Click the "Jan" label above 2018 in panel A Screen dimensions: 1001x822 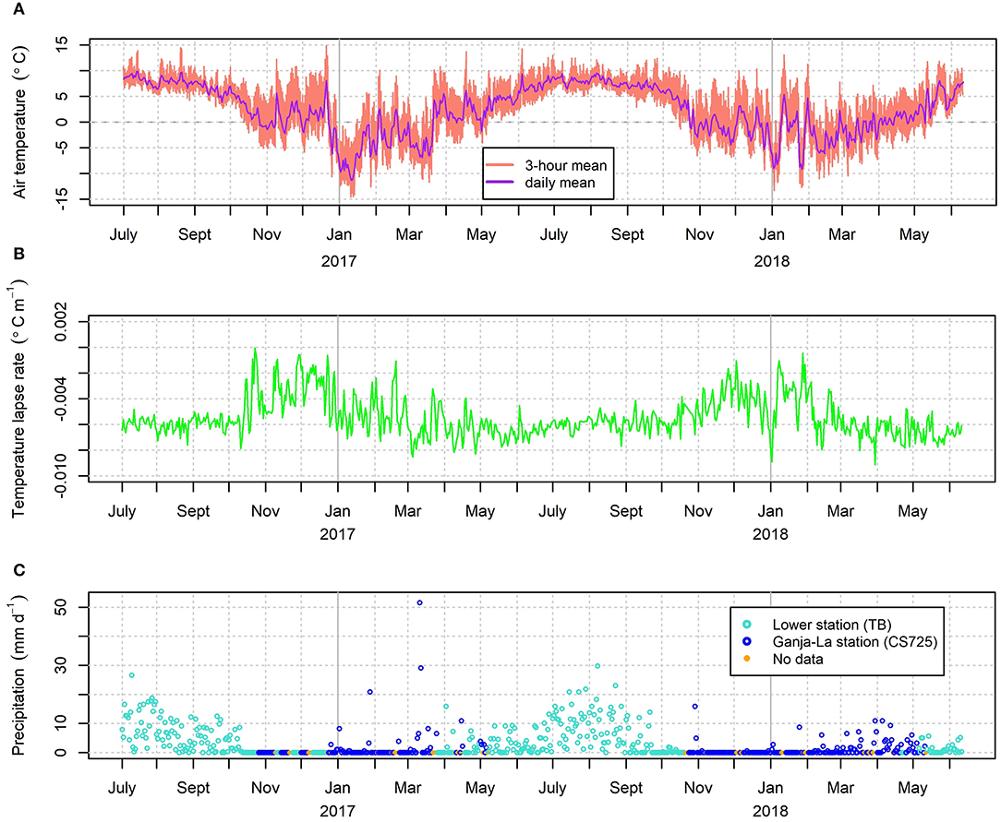tap(771, 234)
